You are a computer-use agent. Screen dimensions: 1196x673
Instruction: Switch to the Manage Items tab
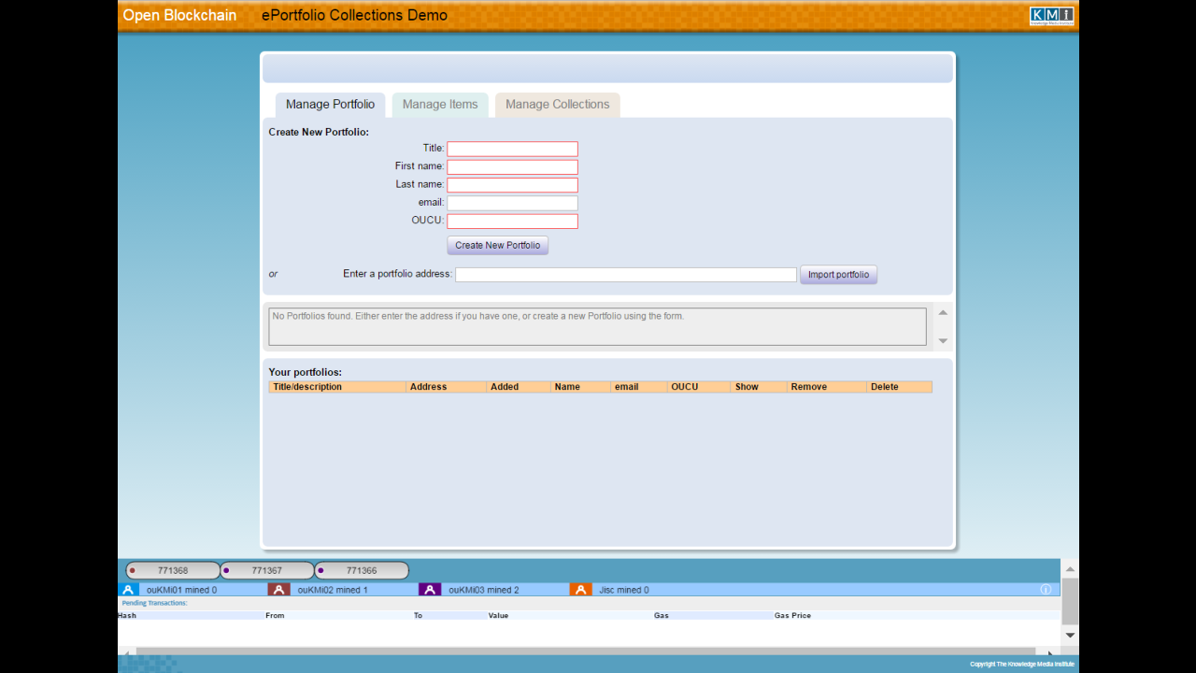439,105
